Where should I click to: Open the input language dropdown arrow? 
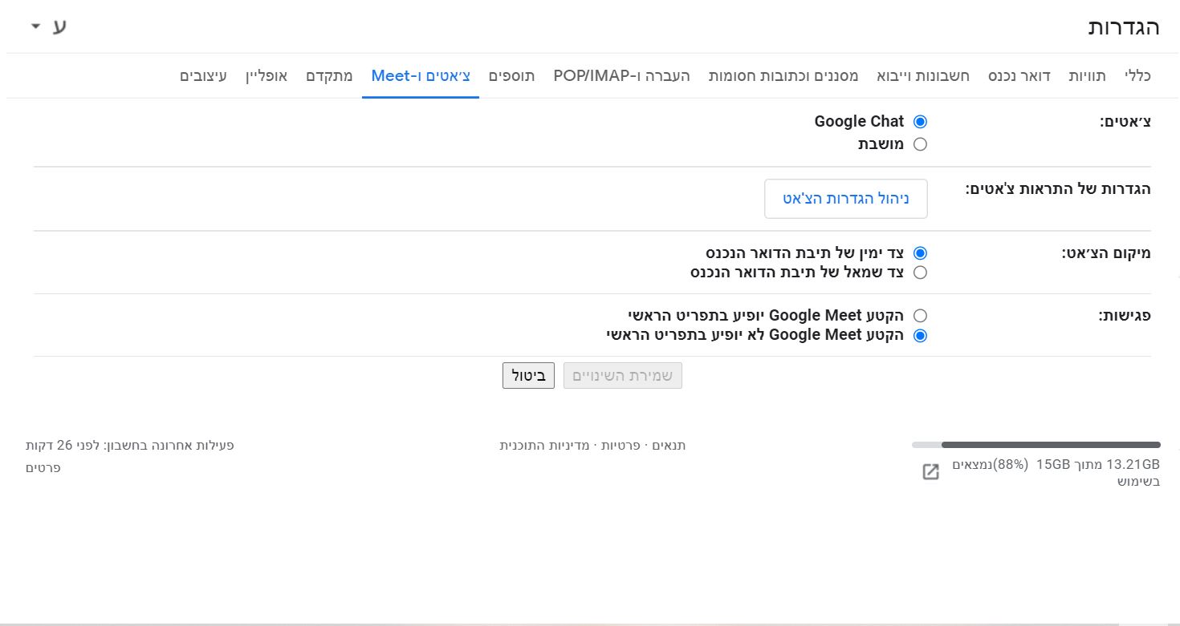tap(35, 26)
